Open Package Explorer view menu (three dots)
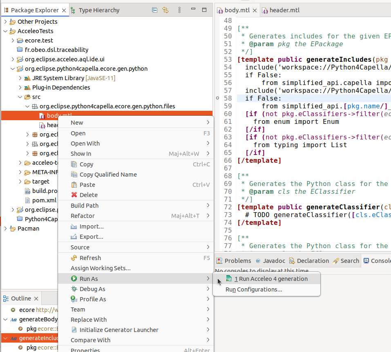 coord(179,10)
